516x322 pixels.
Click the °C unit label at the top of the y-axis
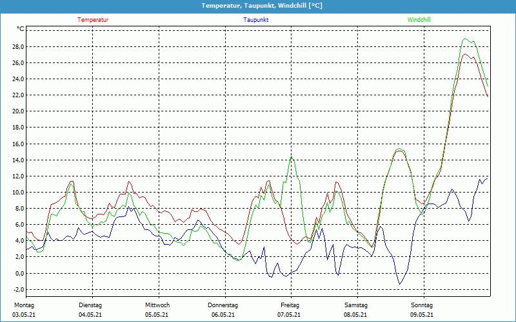coord(21,29)
